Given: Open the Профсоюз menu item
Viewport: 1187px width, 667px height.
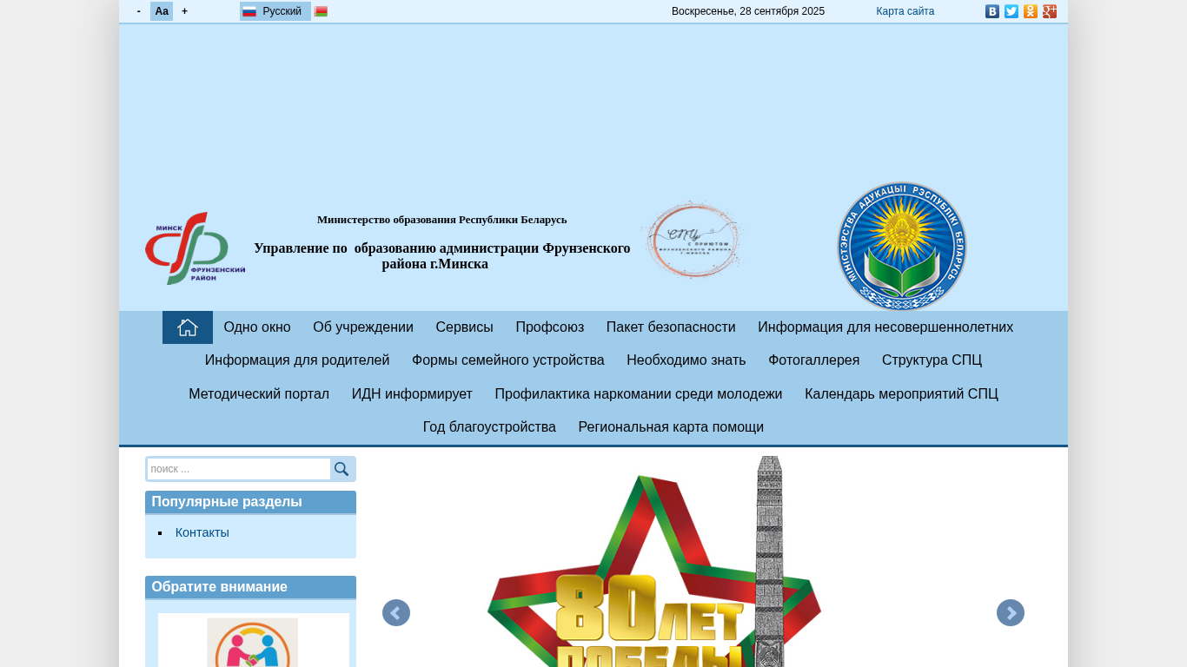Looking at the screenshot, I should click(549, 327).
